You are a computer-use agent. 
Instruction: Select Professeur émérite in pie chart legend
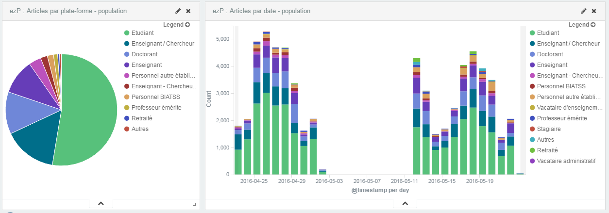pyautogui.click(x=156, y=108)
